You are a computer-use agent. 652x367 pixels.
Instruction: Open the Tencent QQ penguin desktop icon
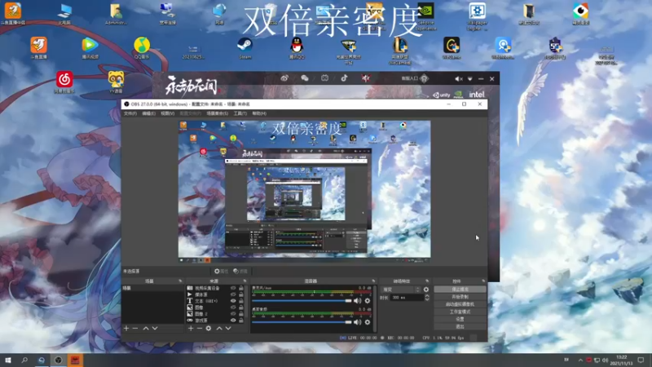297,47
